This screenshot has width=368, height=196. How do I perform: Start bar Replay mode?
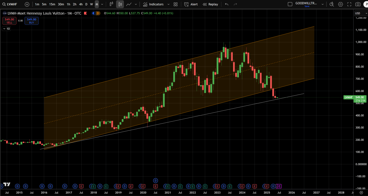[x=210, y=4]
